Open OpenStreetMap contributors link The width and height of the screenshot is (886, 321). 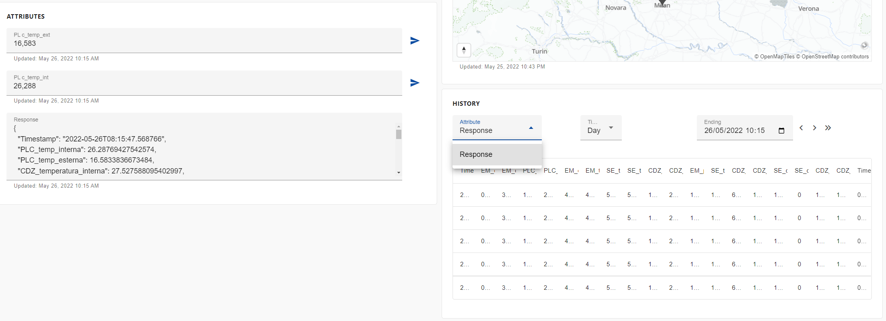click(832, 57)
